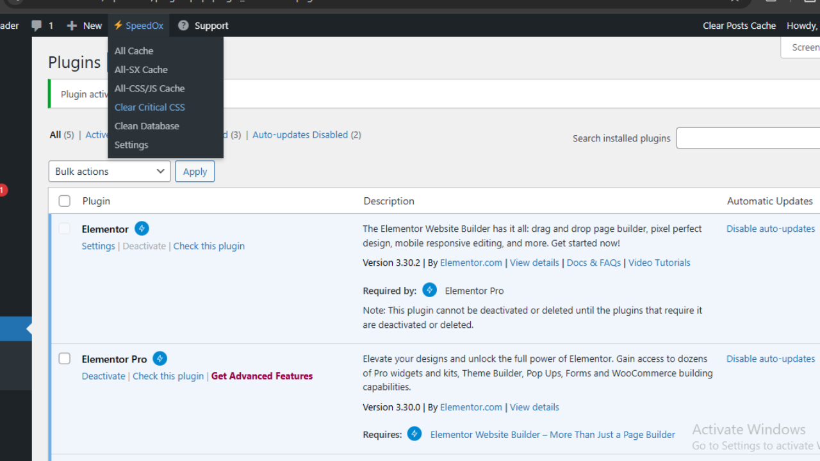Toggle the select-all plugins checkbox
820x461 pixels.
65,201
